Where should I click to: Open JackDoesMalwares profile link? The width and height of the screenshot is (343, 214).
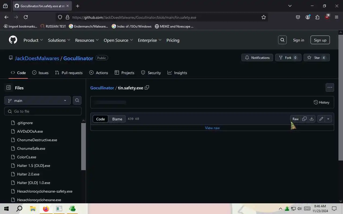pos(37,58)
